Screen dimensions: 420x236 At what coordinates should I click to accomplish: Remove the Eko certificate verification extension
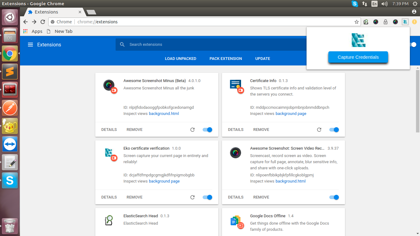pyautogui.click(x=135, y=197)
